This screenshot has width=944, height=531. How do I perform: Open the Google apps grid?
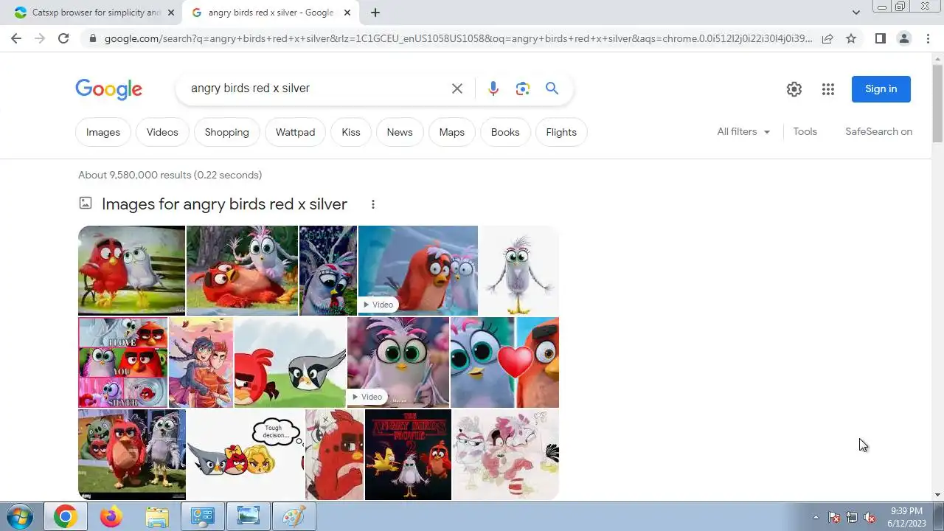(x=828, y=89)
